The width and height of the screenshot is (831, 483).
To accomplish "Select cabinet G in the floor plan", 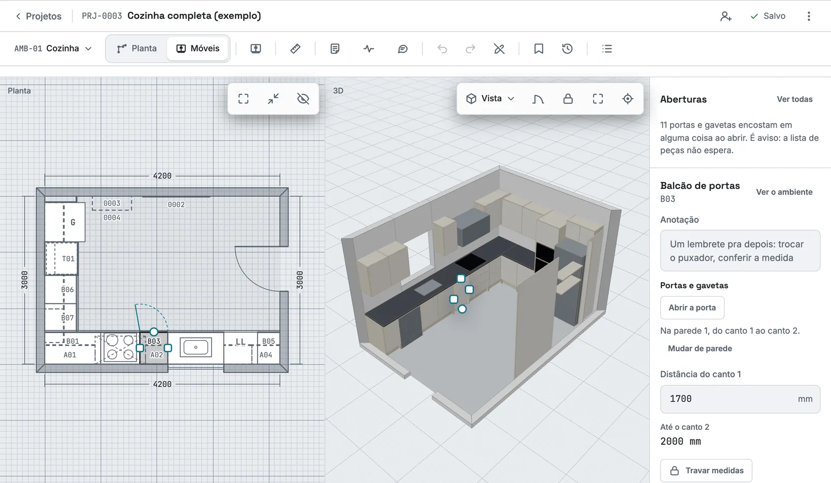I will pos(64,222).
